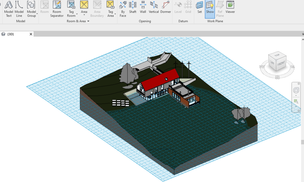304x182 pixels.
Task: Click the W compass direction on ViewCube
Action: click(x=262, y=67)
